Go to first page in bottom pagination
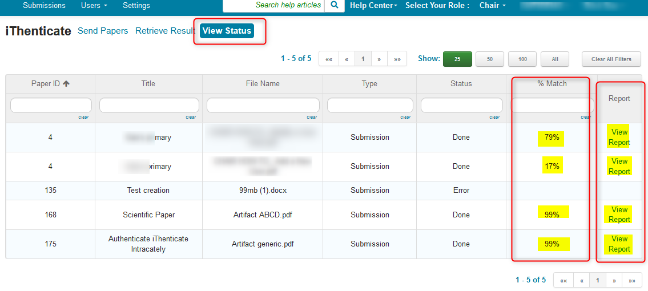The width and height of the screenshot is (648, 291). pyautogui.click(x=563, y=280)
